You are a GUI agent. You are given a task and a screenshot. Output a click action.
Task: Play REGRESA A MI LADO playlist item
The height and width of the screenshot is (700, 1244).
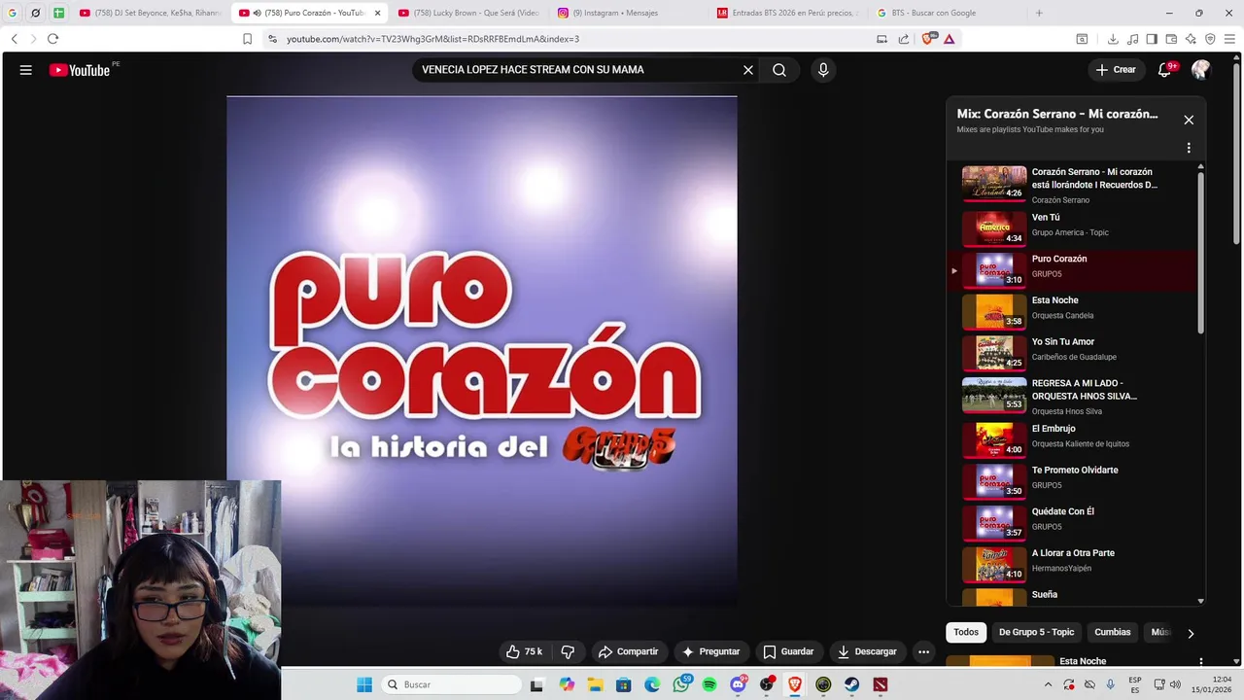(1069, 396)
